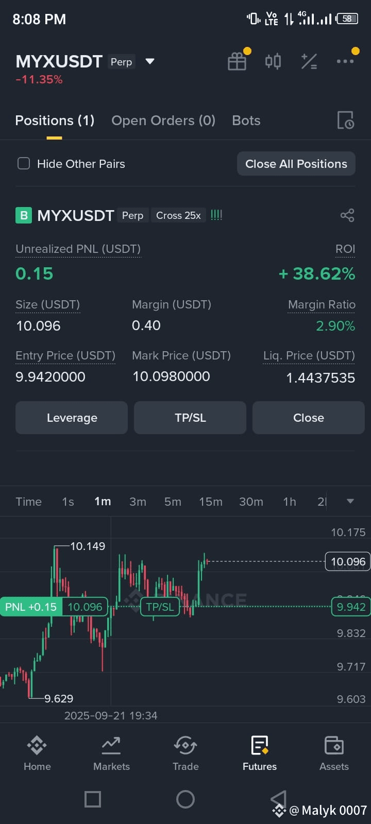Tap the Liq. Price (USDT) label
Image resolution: width=371 pixels, height=824 pixels.
point(309,355)
